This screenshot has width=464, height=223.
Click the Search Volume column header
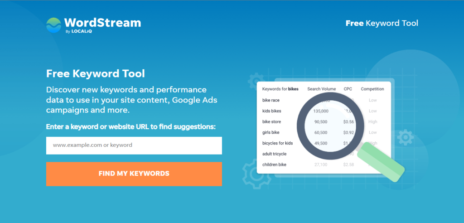(322, 89)
